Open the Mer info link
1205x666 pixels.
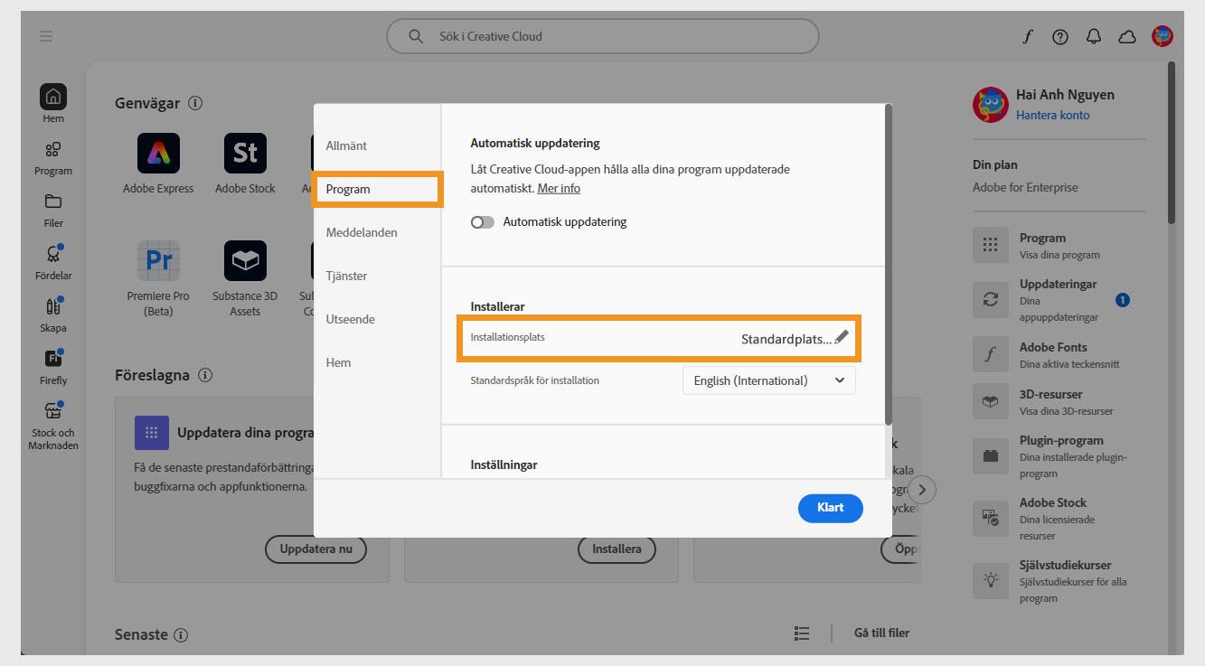559,188
